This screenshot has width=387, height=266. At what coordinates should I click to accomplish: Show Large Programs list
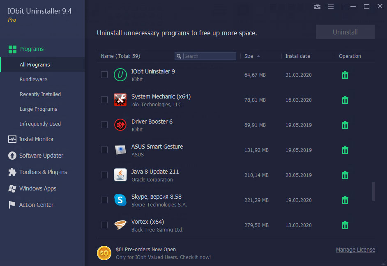(x=39, y=109)
